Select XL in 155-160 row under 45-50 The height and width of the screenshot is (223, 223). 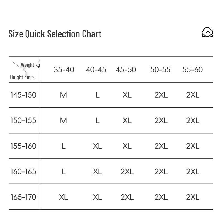[x=127, y=146]
